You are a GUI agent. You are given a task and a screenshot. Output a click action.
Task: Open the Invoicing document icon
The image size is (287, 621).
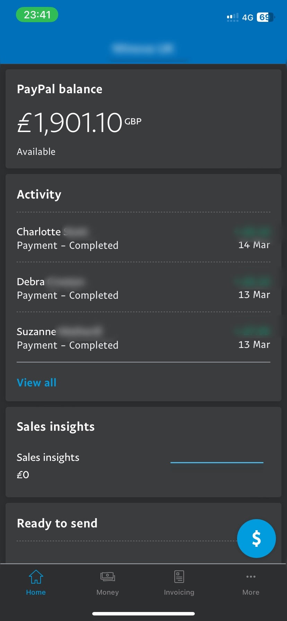[x=179, y=577]
